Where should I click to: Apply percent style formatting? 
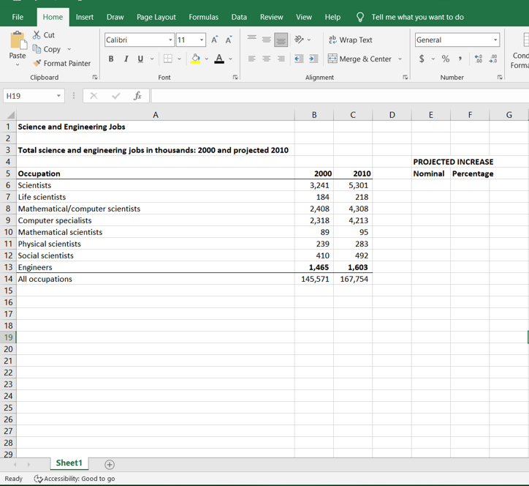445,59
